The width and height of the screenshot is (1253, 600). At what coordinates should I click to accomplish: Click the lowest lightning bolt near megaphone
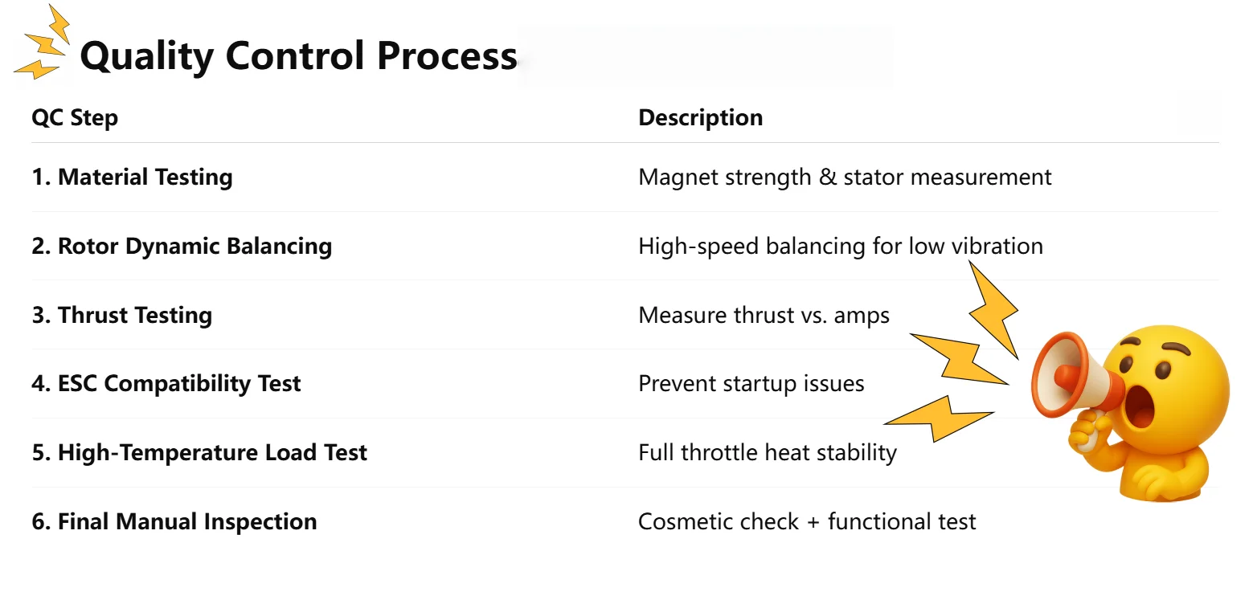[x=939, y=417]
